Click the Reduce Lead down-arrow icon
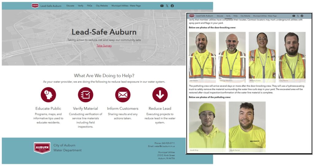Image resolution: width=314 pixels, height=166 pixels. click(160, 95)
